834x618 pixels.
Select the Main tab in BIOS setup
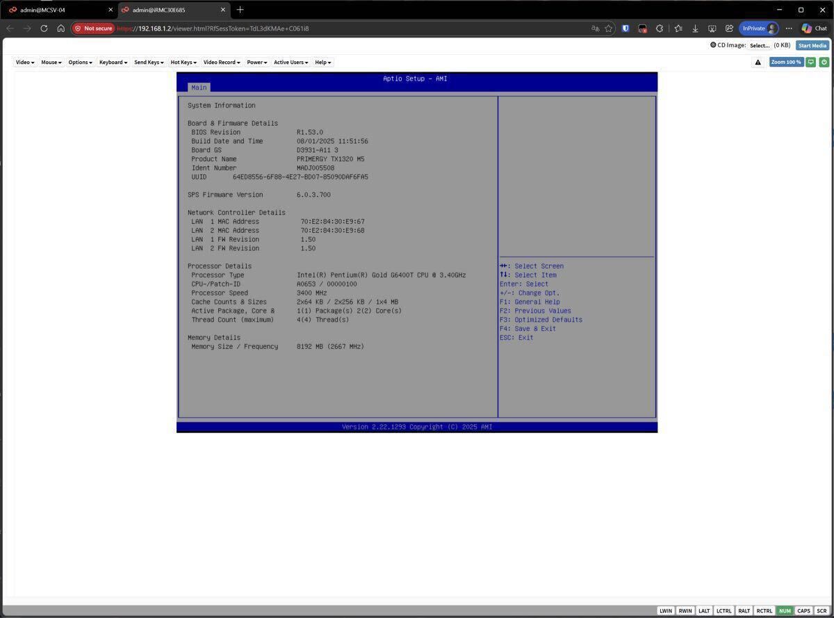(x=199, y=87)
